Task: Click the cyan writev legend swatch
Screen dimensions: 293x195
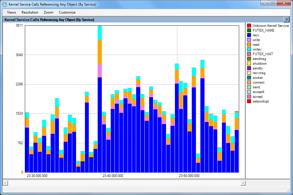Action: pyautogui.click(x=249, y=49)
